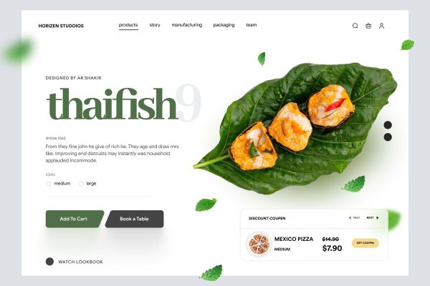Select the medium size radio button

click(49, 184)
